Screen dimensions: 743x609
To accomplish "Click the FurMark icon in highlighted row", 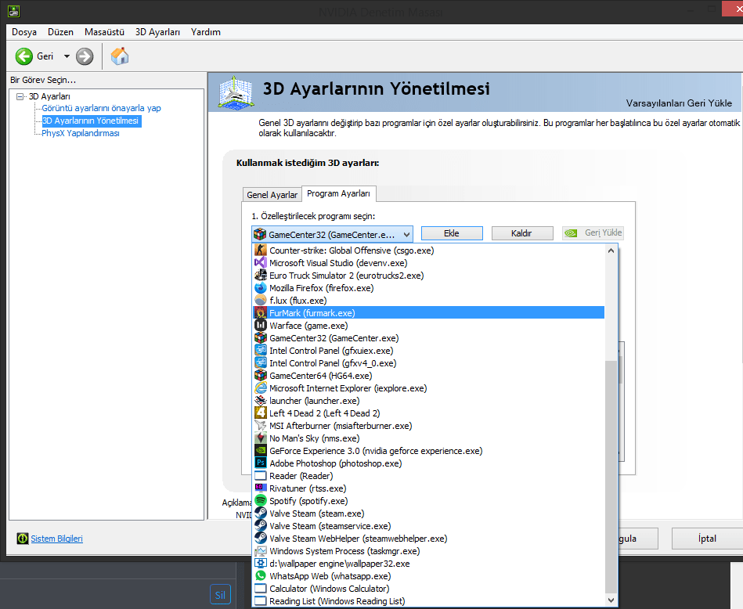I will point(260,313).
